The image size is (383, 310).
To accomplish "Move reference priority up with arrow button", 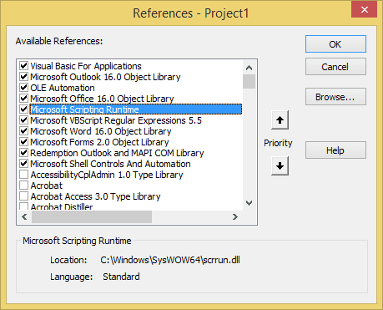I will click(280, 120).
